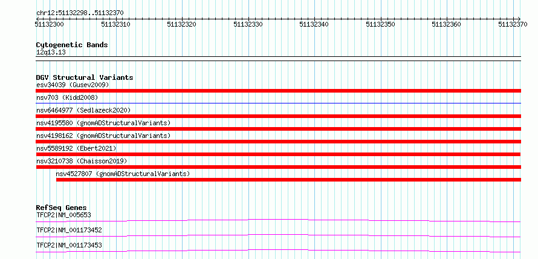Click the thin blue line under nsv703
This screenshot has width=538, height=259.
tap(278, 103)
